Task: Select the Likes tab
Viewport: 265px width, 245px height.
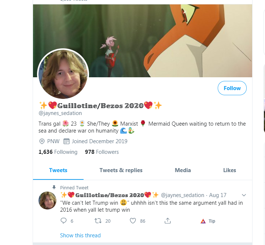Action: click(229, 170)
